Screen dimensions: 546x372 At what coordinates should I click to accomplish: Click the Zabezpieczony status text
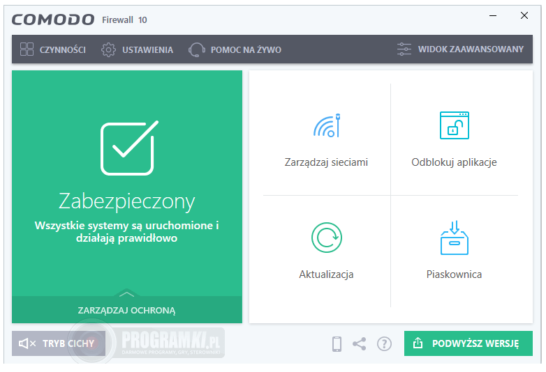point(127,201)
